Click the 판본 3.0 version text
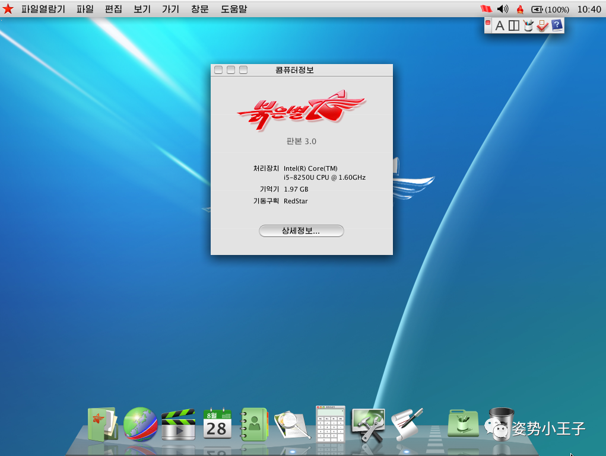This screenshot has width=606, height=456. coord(301,141)
